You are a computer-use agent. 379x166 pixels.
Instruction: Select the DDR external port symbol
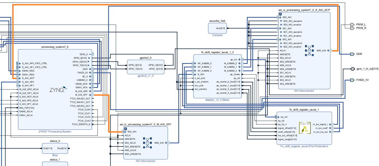click(x=352, y=54)
